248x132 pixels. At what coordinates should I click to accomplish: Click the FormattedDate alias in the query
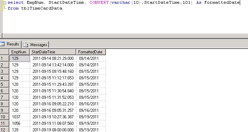point(222,2)
